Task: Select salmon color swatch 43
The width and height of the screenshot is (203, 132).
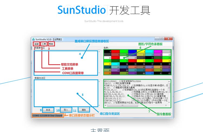Action: 133,67
